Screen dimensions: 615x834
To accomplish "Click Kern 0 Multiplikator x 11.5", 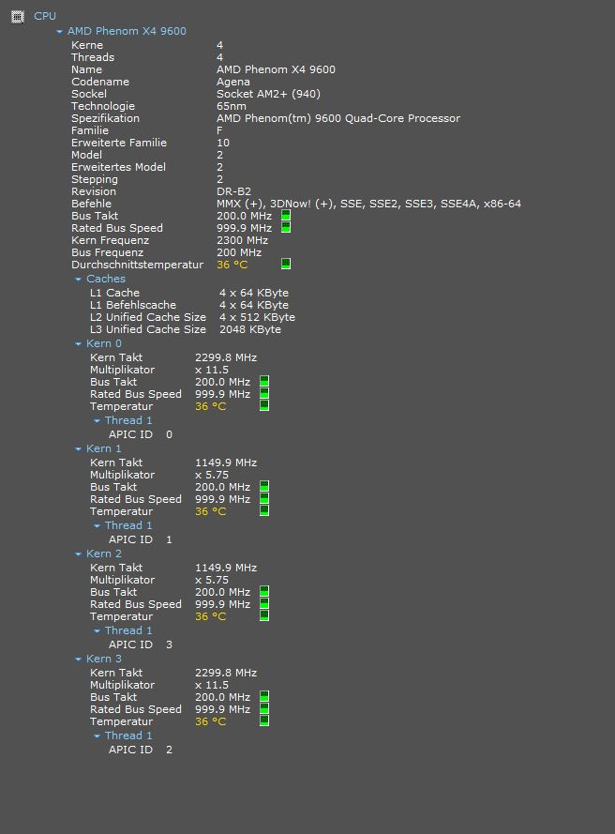I will 212,371.
